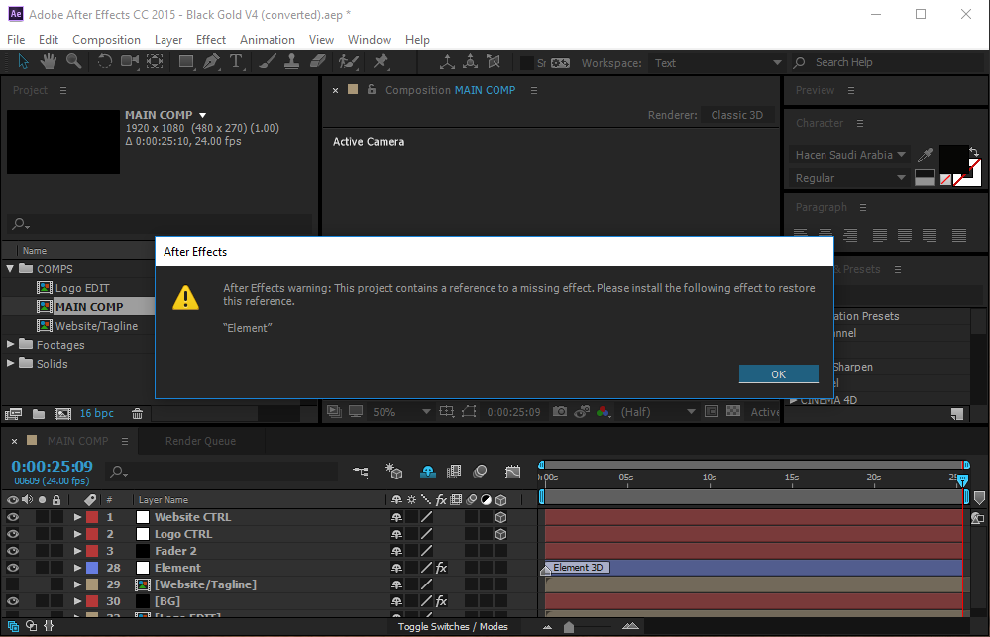Viewport: 990px width, 637px height.
Task: Open the Workspace dropdown showing Text
Action: pos(715,63)
